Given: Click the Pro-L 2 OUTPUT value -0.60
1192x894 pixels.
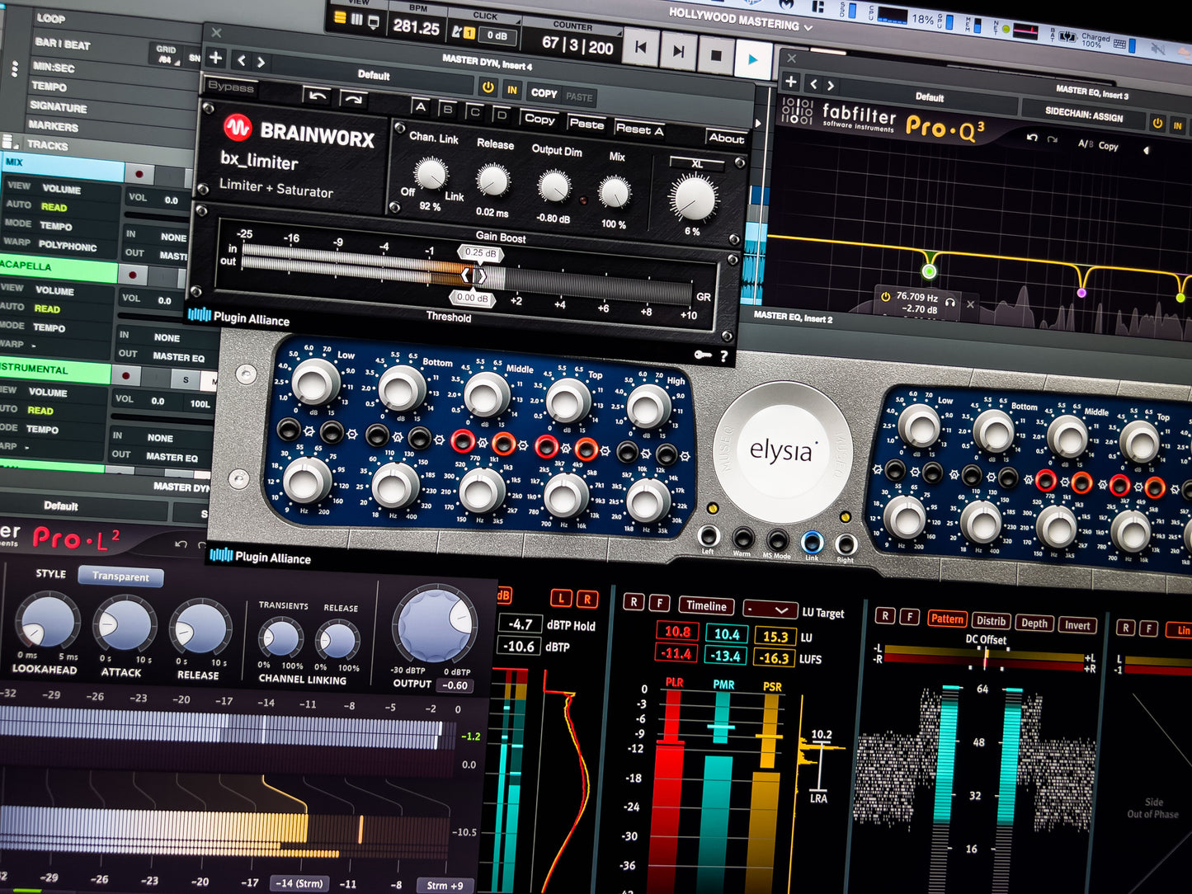Looking at the screenshot, I should coord(455,685).
